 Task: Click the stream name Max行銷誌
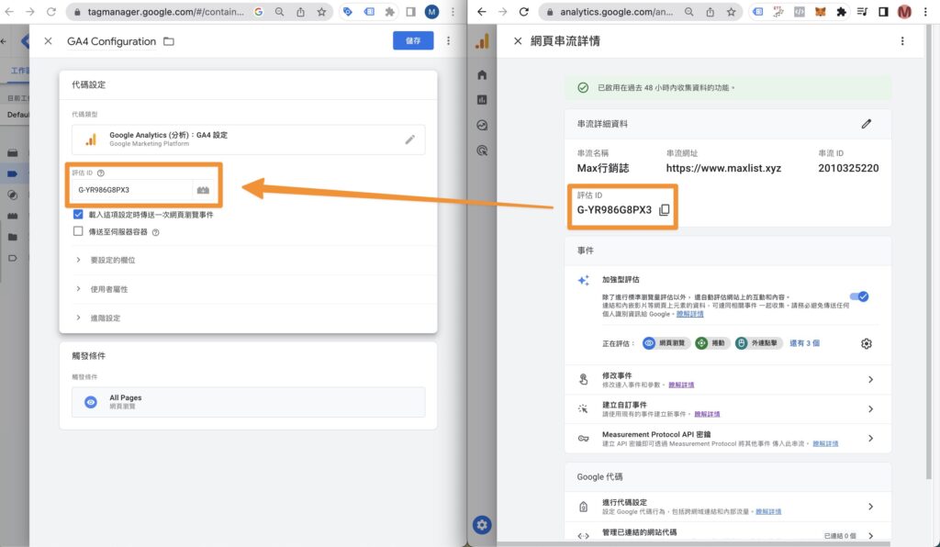603,168
